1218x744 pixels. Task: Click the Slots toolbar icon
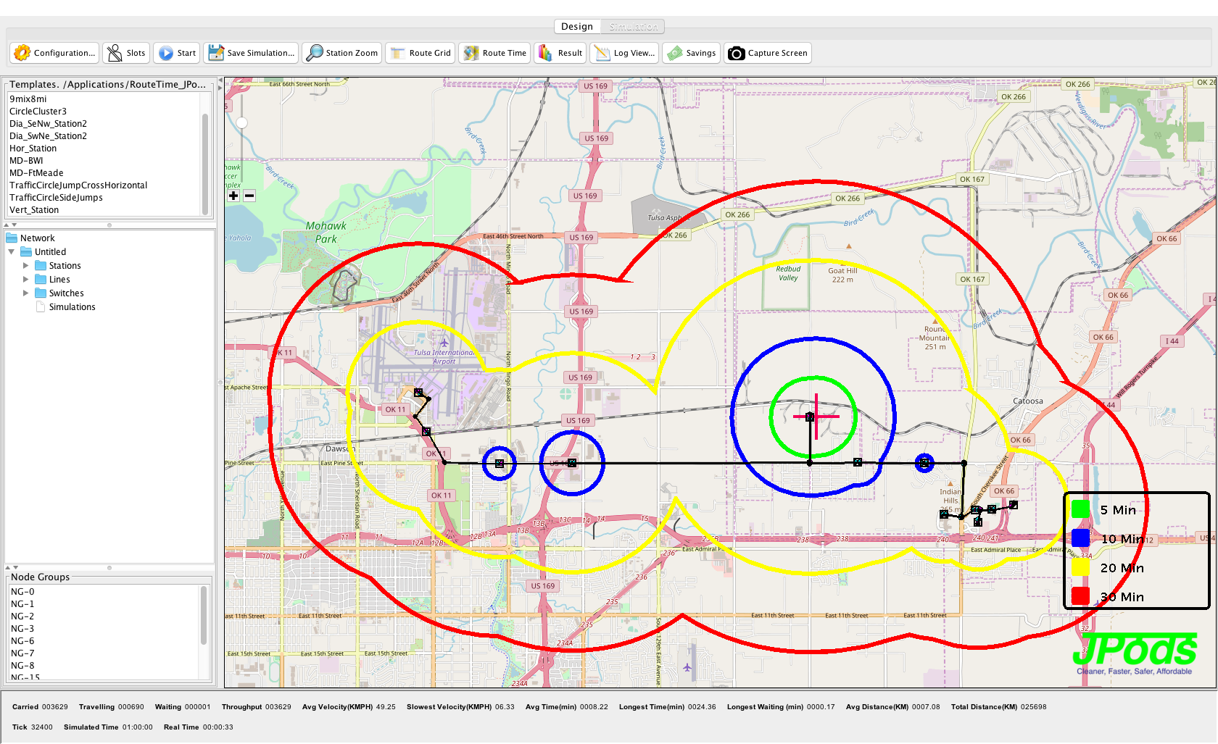click(x=126, y=53)
